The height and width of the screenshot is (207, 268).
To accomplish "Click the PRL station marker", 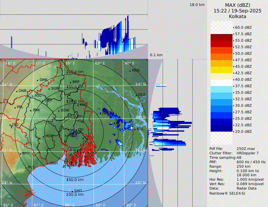I will pos(15,107).
